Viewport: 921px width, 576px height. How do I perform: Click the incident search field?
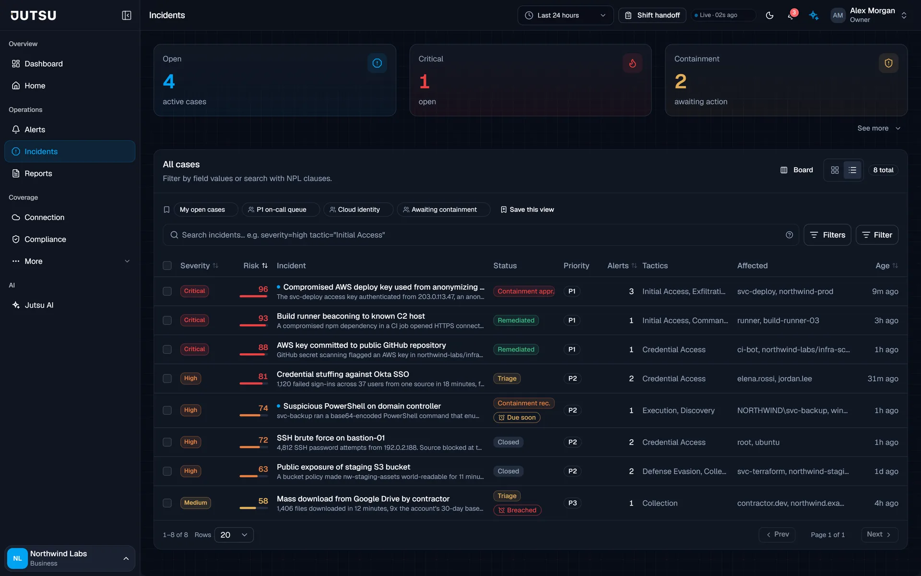tap(481, 235)
